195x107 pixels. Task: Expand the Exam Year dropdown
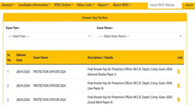[x=49, y=36]
